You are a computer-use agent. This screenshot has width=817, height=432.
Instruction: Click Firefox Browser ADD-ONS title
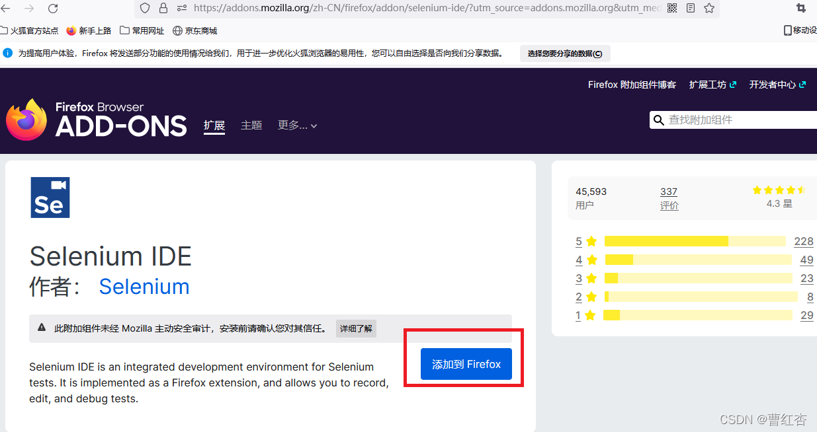coord(120,120)
